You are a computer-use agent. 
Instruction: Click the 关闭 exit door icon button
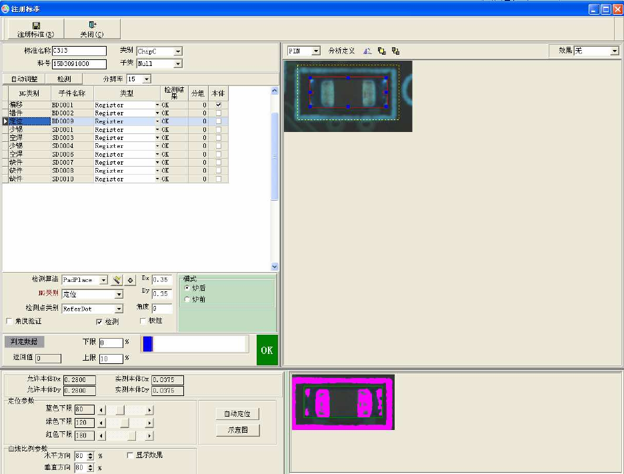[92, 29]
